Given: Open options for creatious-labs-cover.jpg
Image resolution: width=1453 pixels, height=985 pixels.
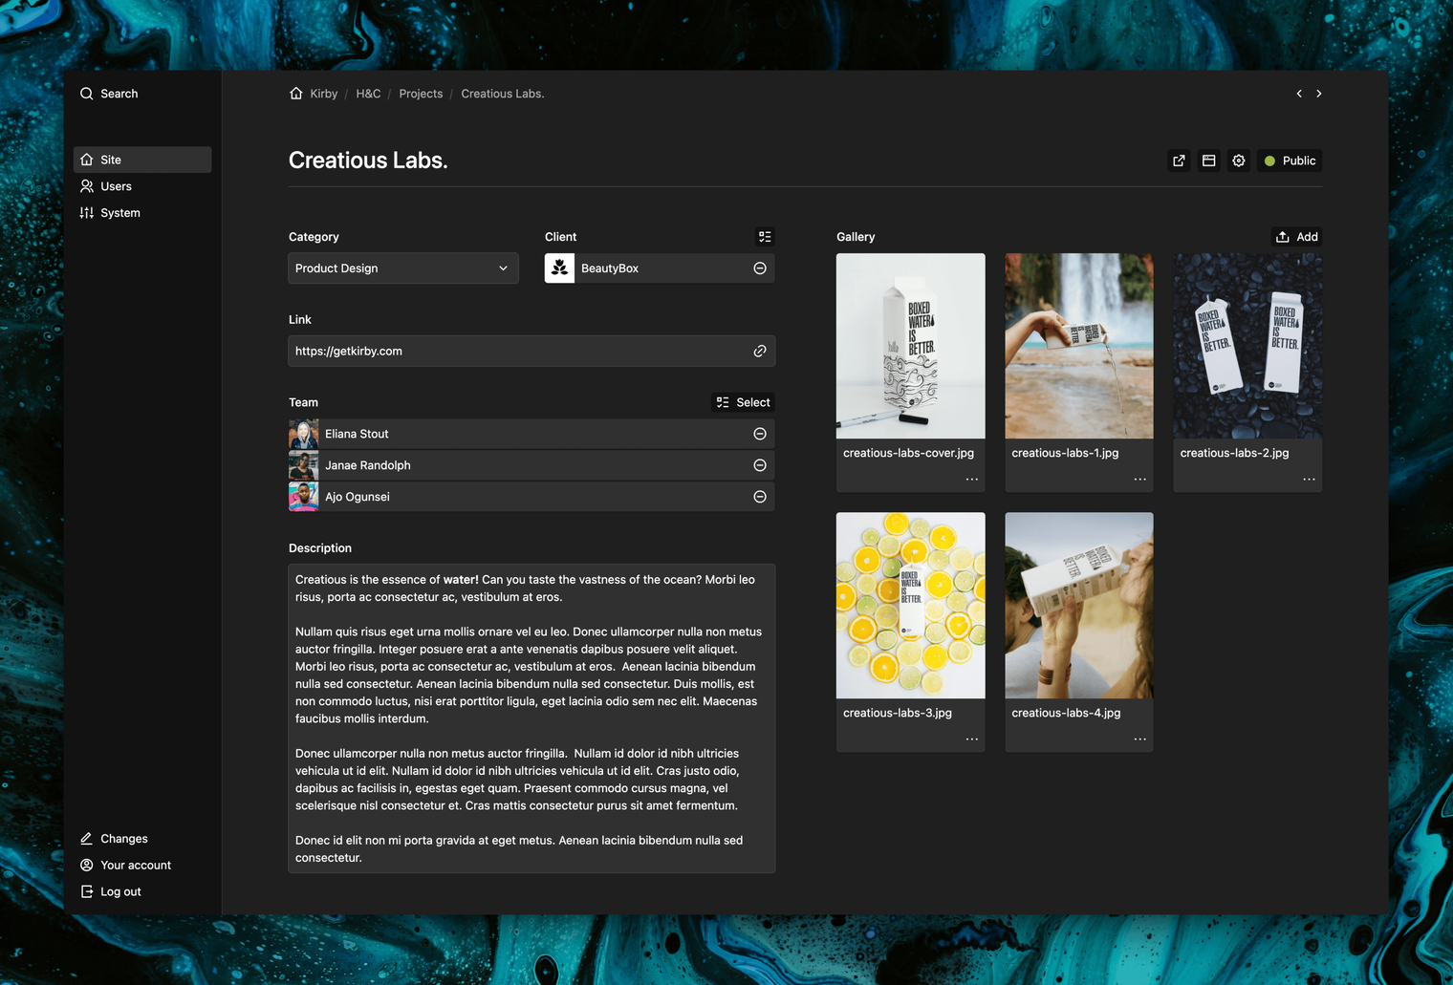Looking at the screenshot, I should point(972,479).
